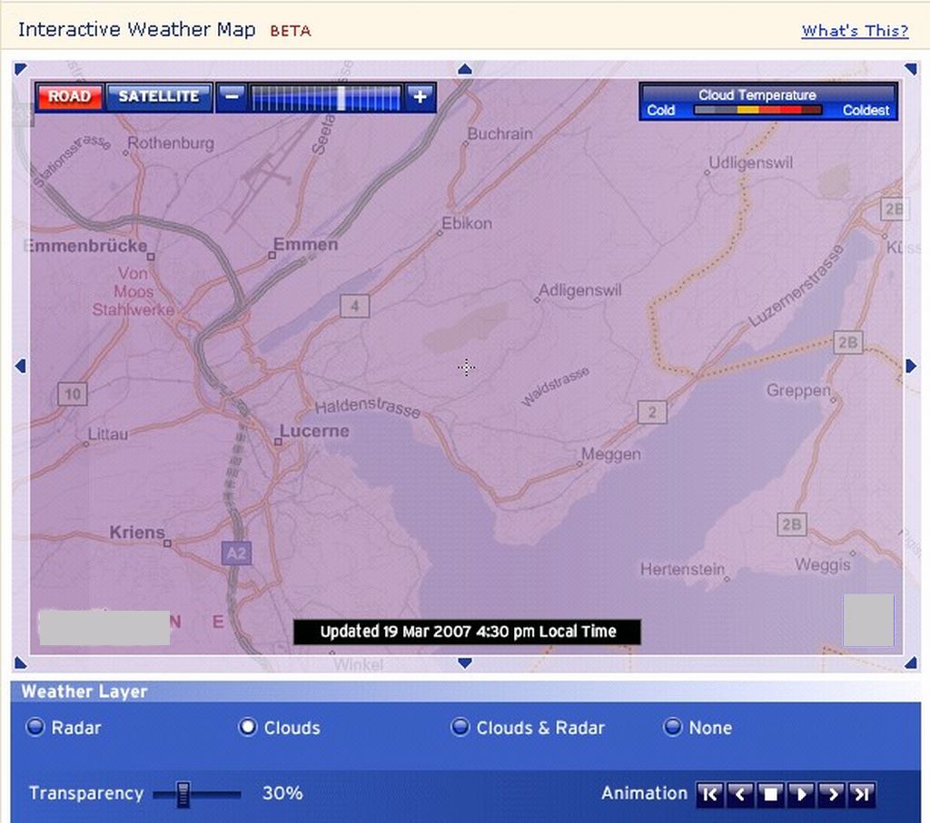
Task: Pan map southwest with corner arrow
Action: coord(20,662)
